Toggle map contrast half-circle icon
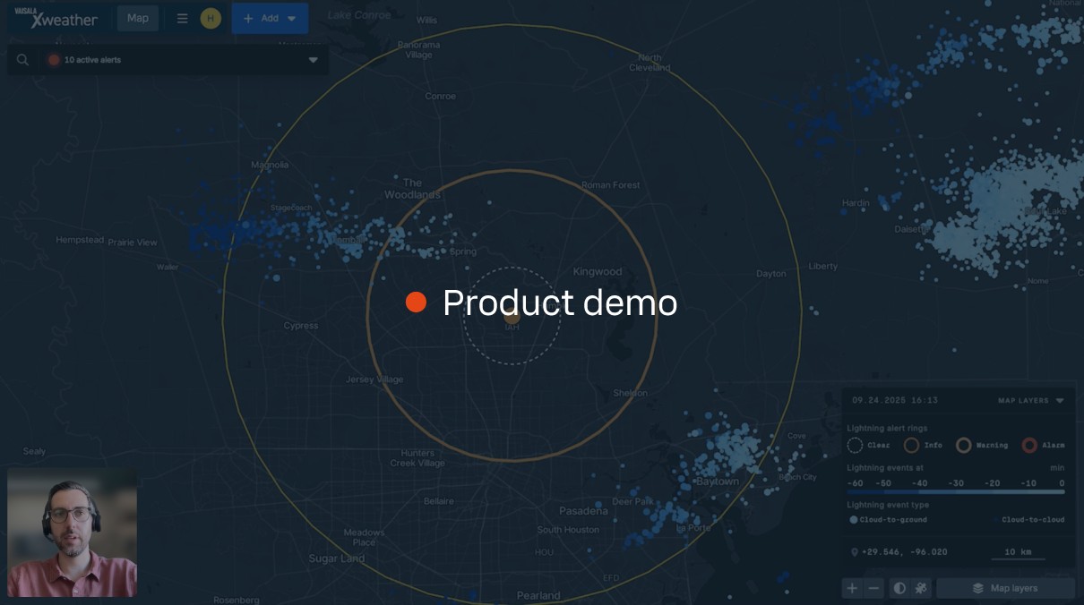Screen dimensions: 1084x605 (899, 588)
